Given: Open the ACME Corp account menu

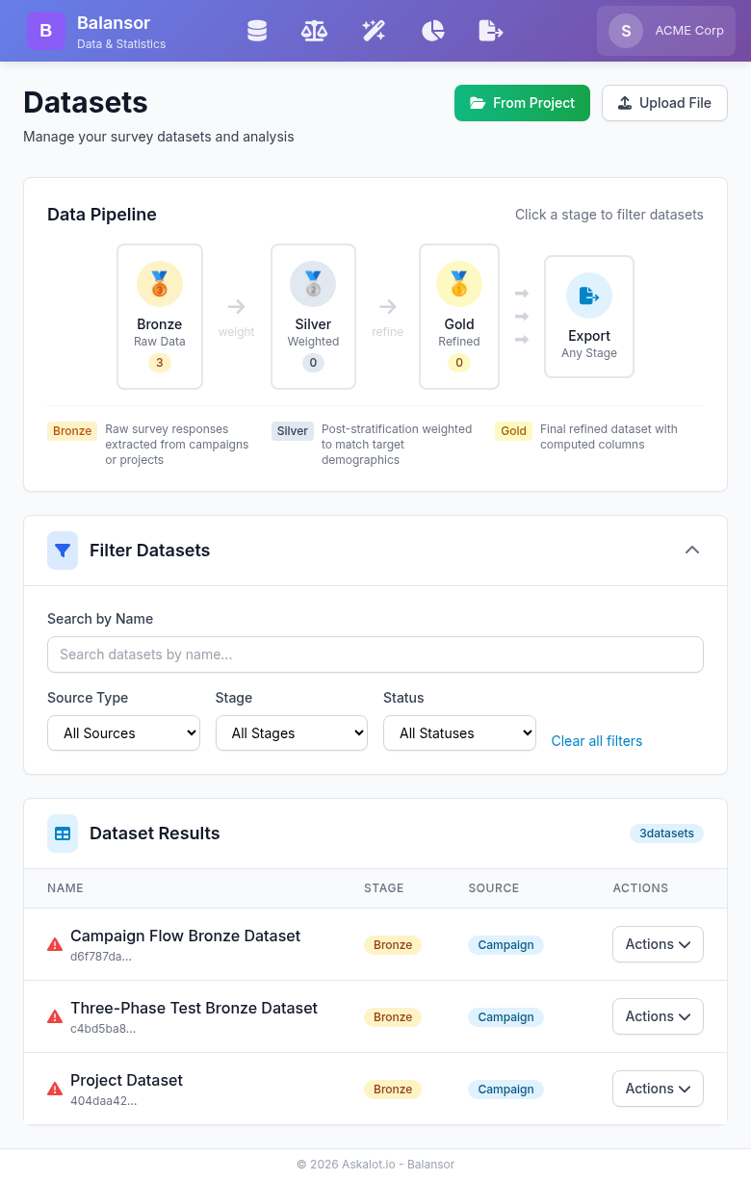Looking at the screenshot, I should point(665,30).
